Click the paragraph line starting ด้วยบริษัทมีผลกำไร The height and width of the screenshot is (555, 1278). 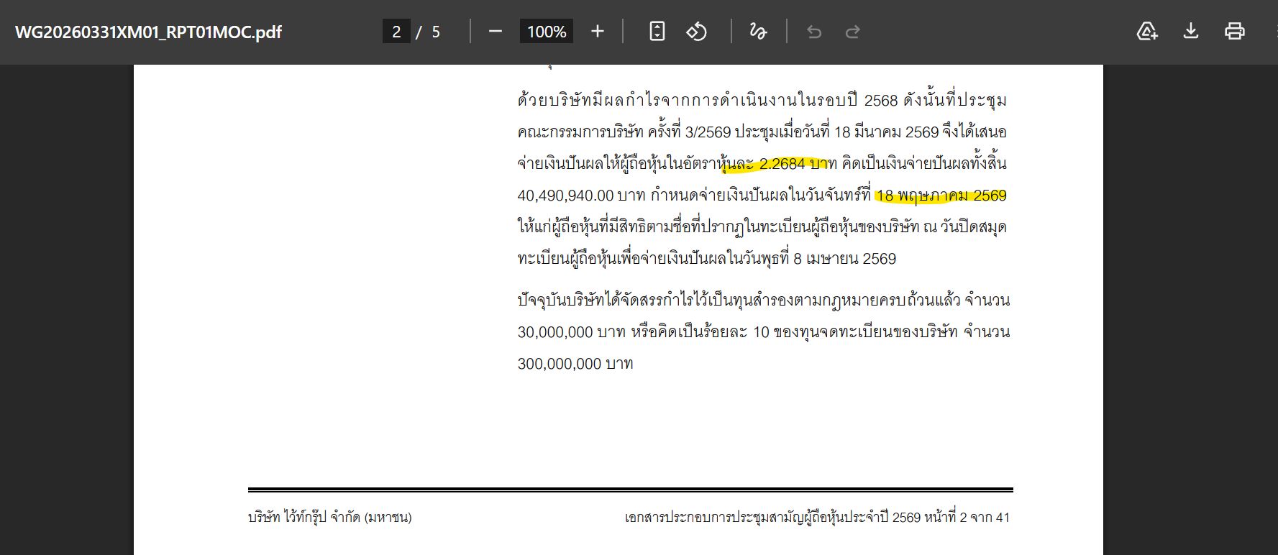[x=762, y=100]
